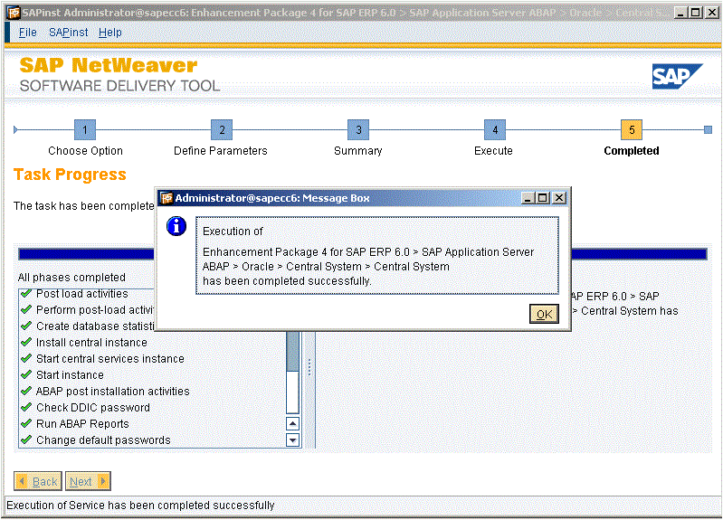Image resolution: width=723 pixels, height=520 pixels.
Task: Click step 5 Completed box
Action: (632, 130)
